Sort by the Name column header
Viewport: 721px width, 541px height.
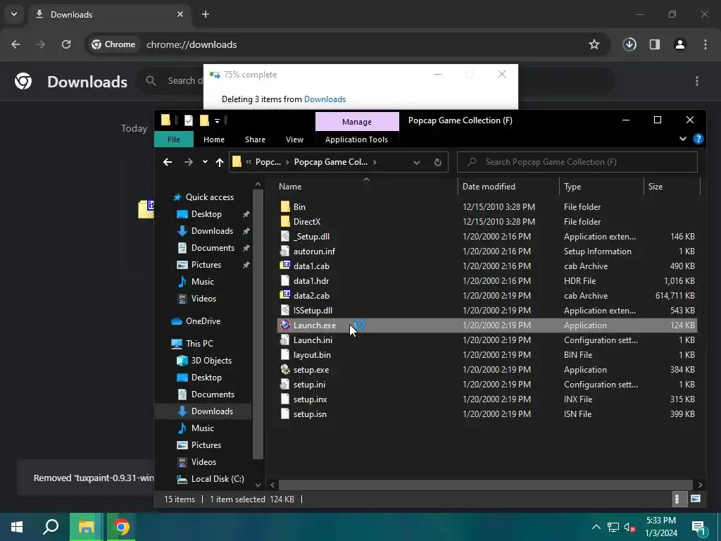[290, 186]
